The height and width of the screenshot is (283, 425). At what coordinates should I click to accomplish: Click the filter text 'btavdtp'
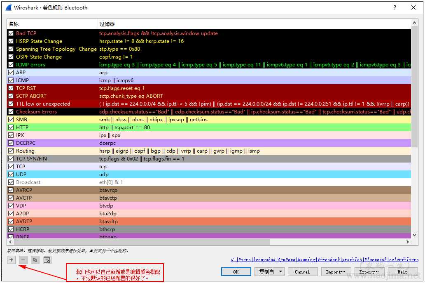108,222
